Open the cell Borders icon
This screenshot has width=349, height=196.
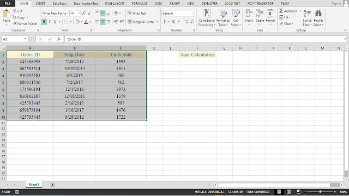point(67,22)
